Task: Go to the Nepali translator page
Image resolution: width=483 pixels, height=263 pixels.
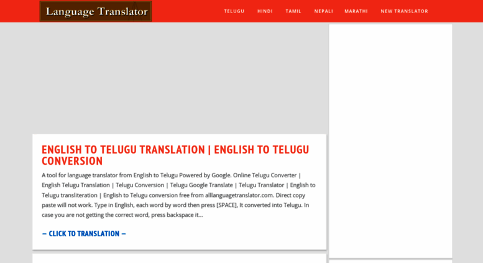Action: 323,11
